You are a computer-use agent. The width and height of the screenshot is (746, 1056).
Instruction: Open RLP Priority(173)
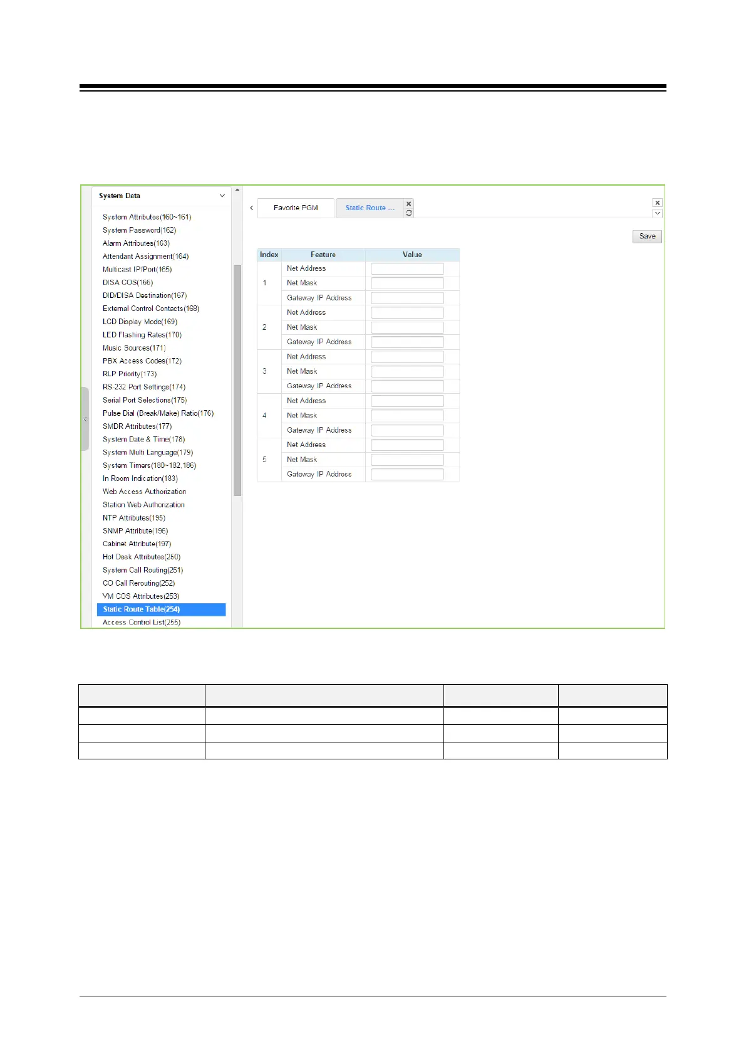coord(130,374)
